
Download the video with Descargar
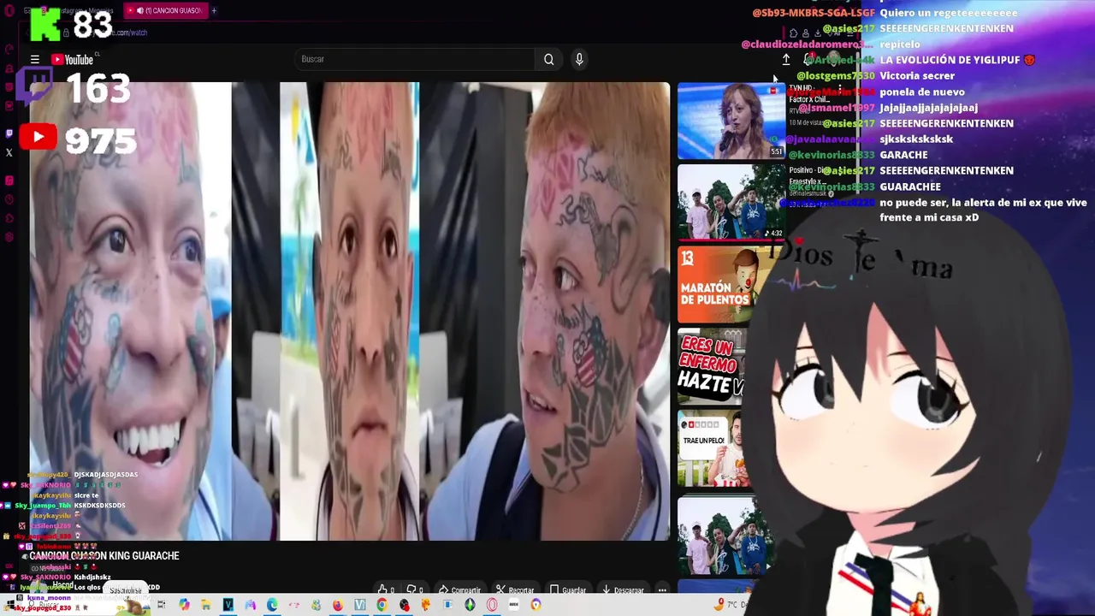coord(623,589)
